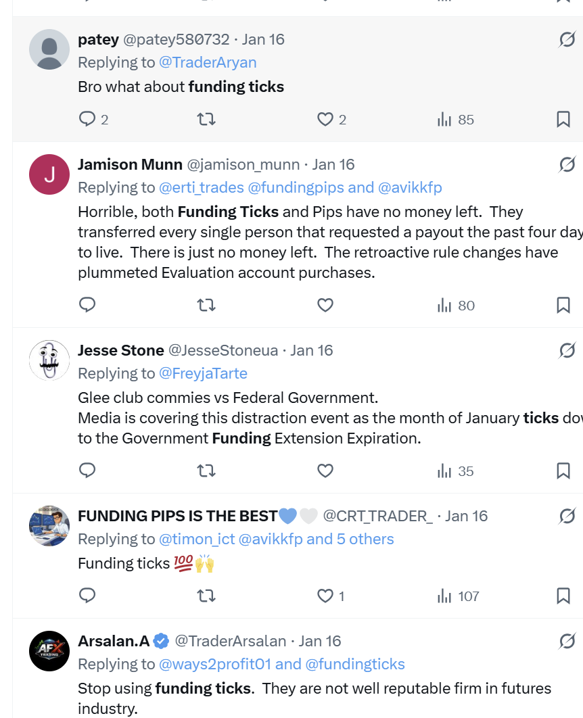Screen dimensions: 583x718
Task: Like patey's reply
Action: pos(325,118)
